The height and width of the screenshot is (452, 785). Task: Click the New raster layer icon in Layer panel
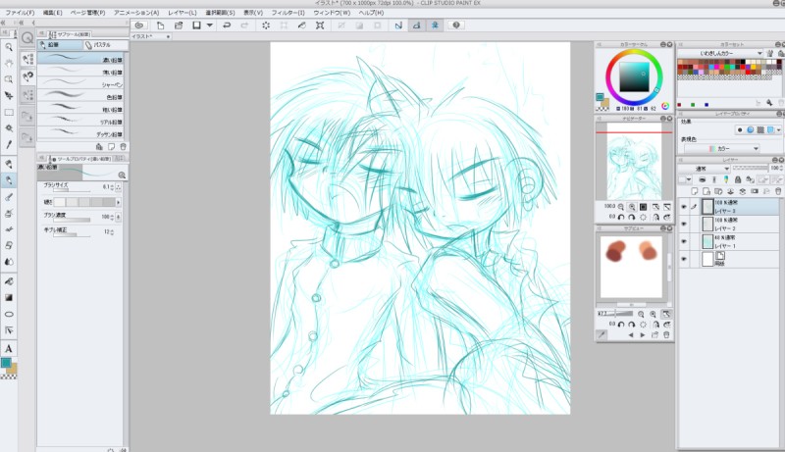[695, 191]
